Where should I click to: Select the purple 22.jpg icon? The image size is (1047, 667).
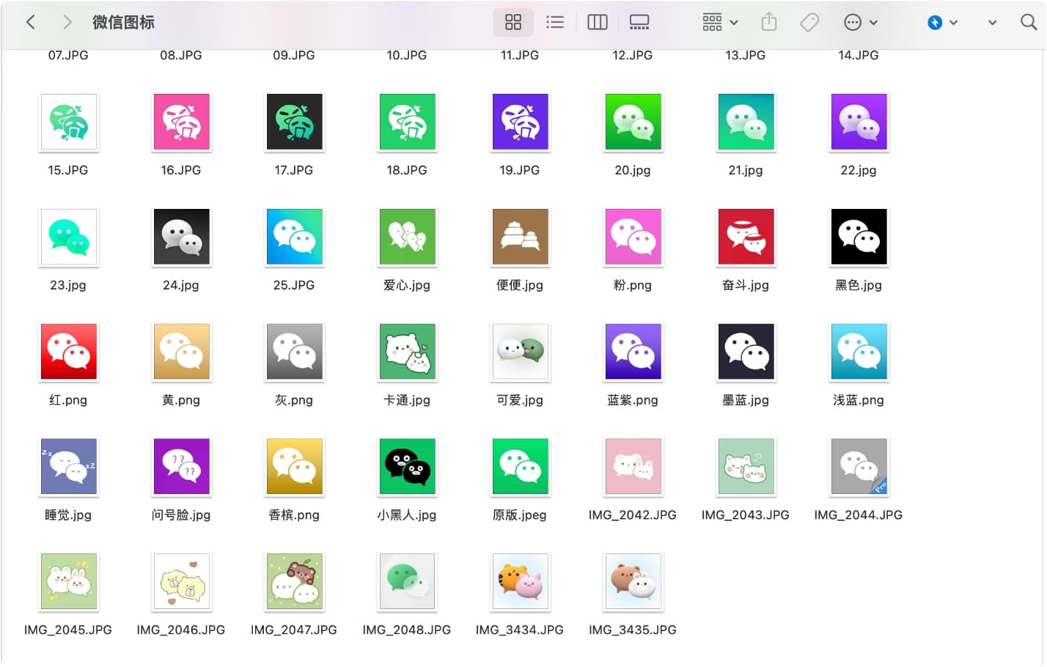(859, 122)
